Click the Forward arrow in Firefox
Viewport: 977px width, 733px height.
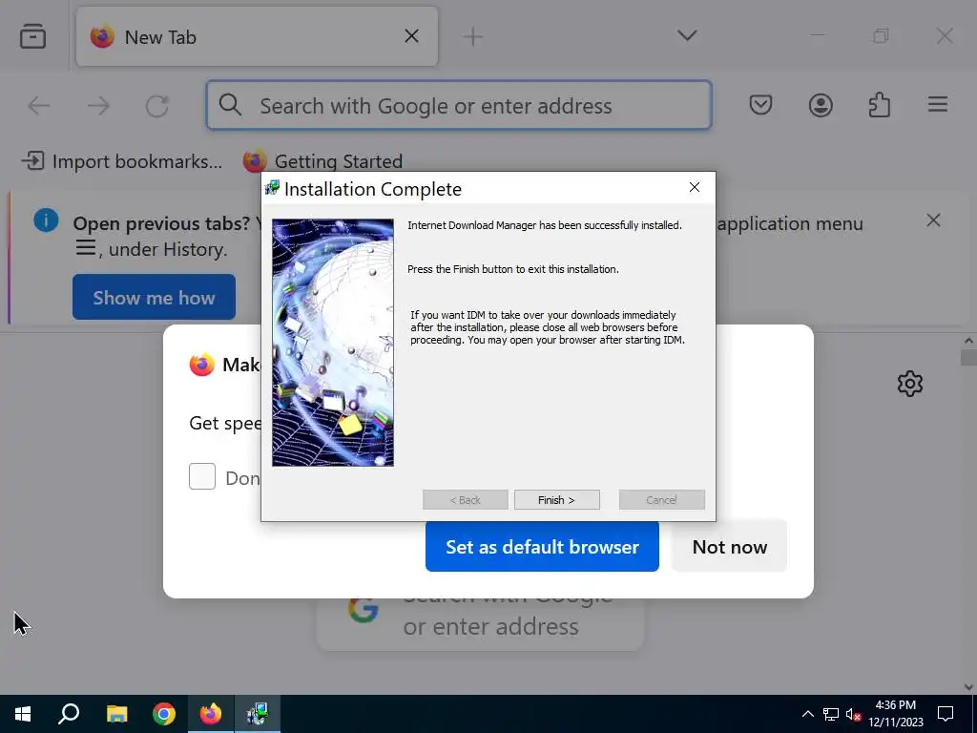98,105
